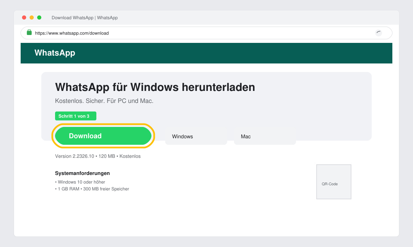Click subtitle 'Kostenlos. Sicher. Für PC und Mac.'
The image size is (413, 247).
104,101
